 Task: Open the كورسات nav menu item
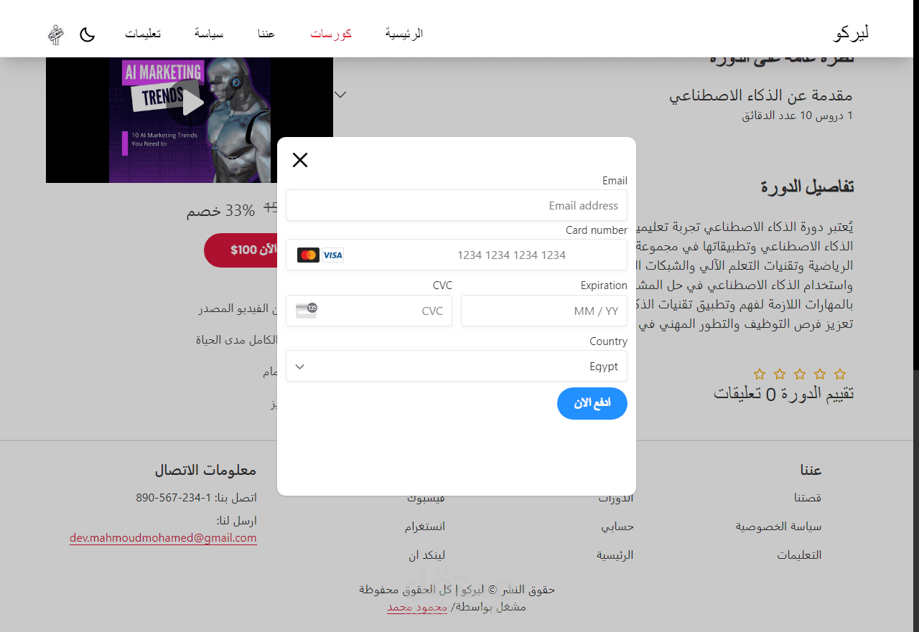coord(331,34)
